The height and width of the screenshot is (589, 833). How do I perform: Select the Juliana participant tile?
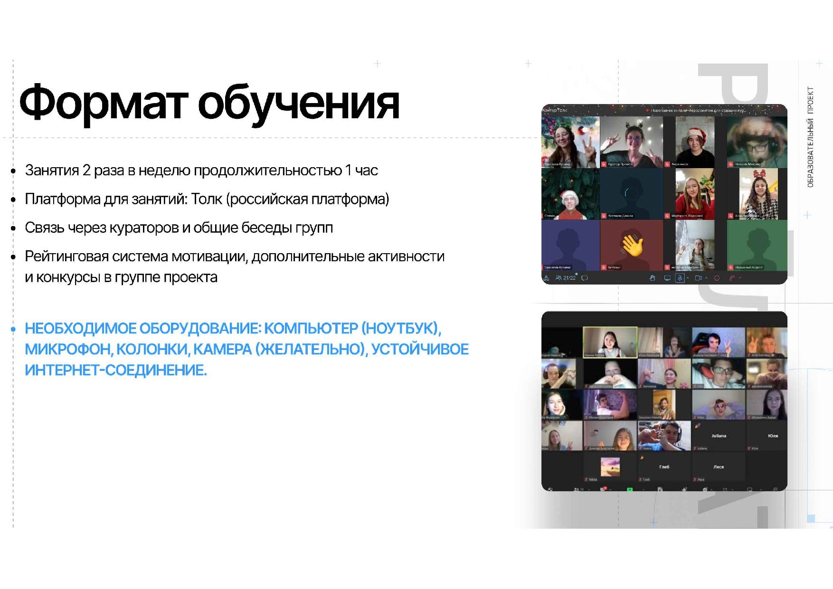tap(719, 436)
